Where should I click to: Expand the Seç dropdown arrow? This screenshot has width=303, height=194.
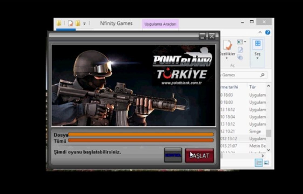(x=257, y=58)
